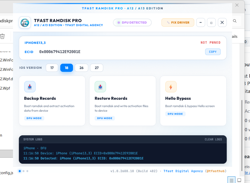Maximize the Tfast Ramdisk Pro window
The height and width of the screenshot is (183, 250).
[211, 22]
